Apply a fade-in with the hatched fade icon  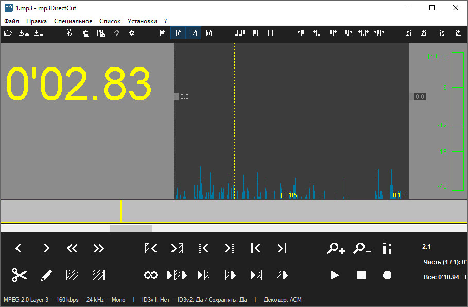pyautogui.click(x=72, y=275)
